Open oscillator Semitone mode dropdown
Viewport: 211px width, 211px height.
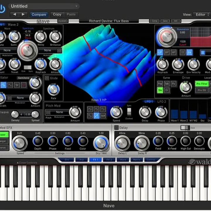[23, 78]
